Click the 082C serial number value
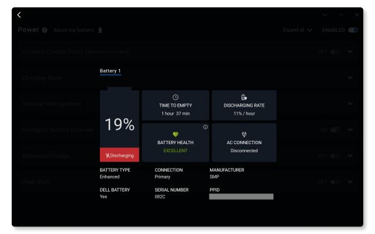 tap(160, 197)
